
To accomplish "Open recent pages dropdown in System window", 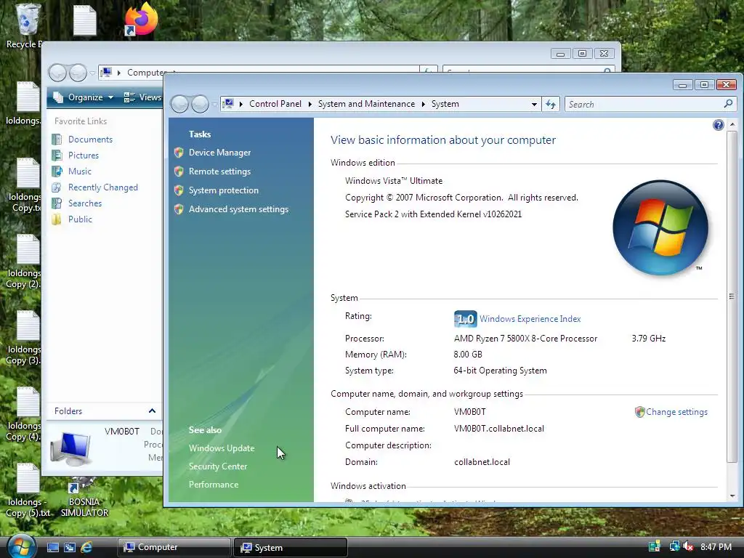I will coord(214,104).
